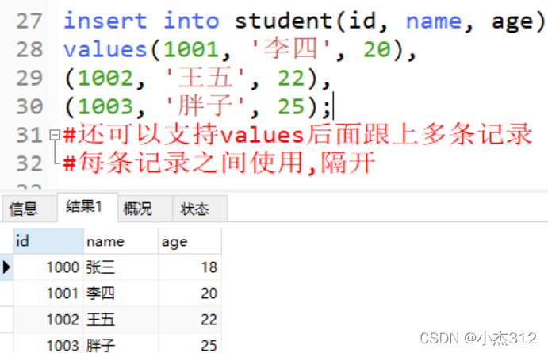Click line number 29 in the gutter
Image resolution: width=548 pixels, height=353 pixels.
pos(29,78)
